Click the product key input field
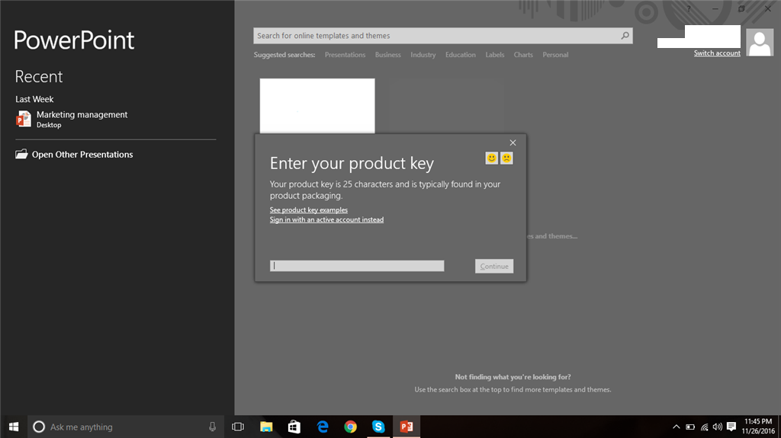This screenshot has width=781, height=438. point(357,266)
